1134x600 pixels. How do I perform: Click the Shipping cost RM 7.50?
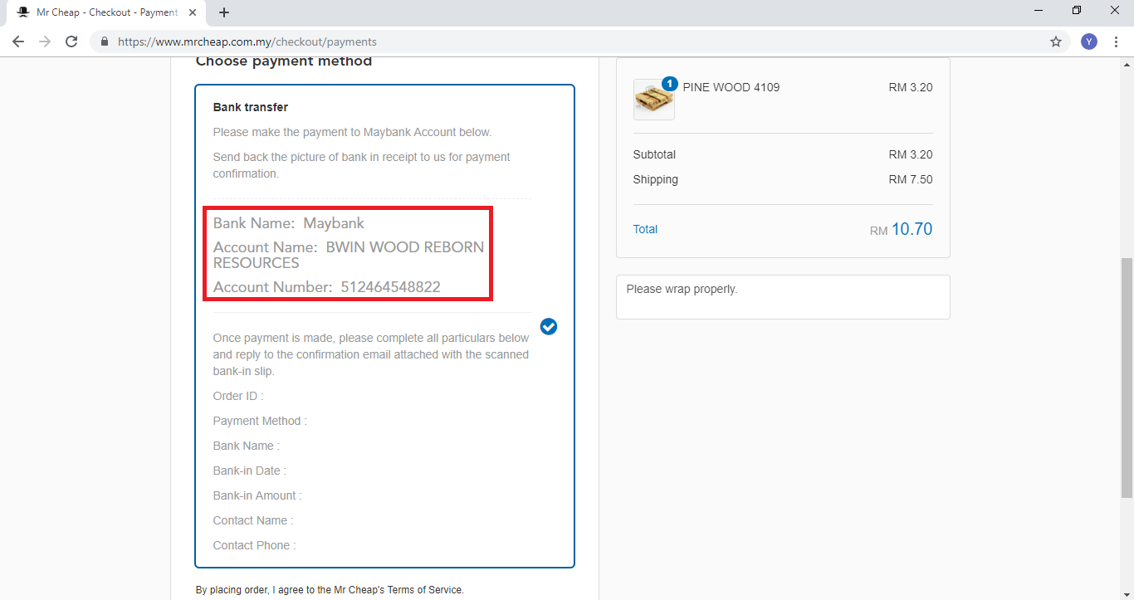911,179
